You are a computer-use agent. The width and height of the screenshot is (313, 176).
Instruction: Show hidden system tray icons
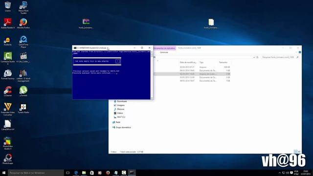(x=280, y=173)
